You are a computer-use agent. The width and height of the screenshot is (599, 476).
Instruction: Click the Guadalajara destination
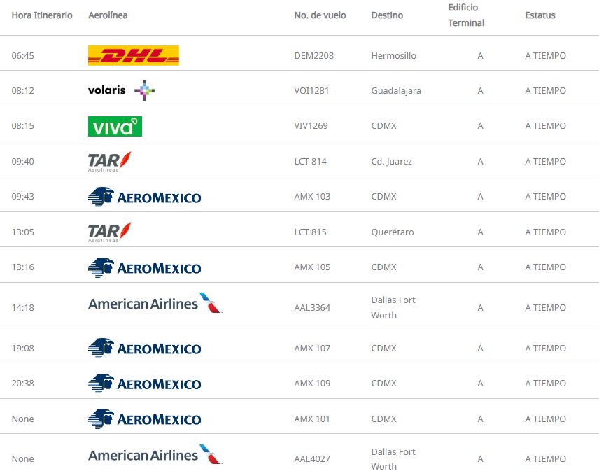[396, 91]
